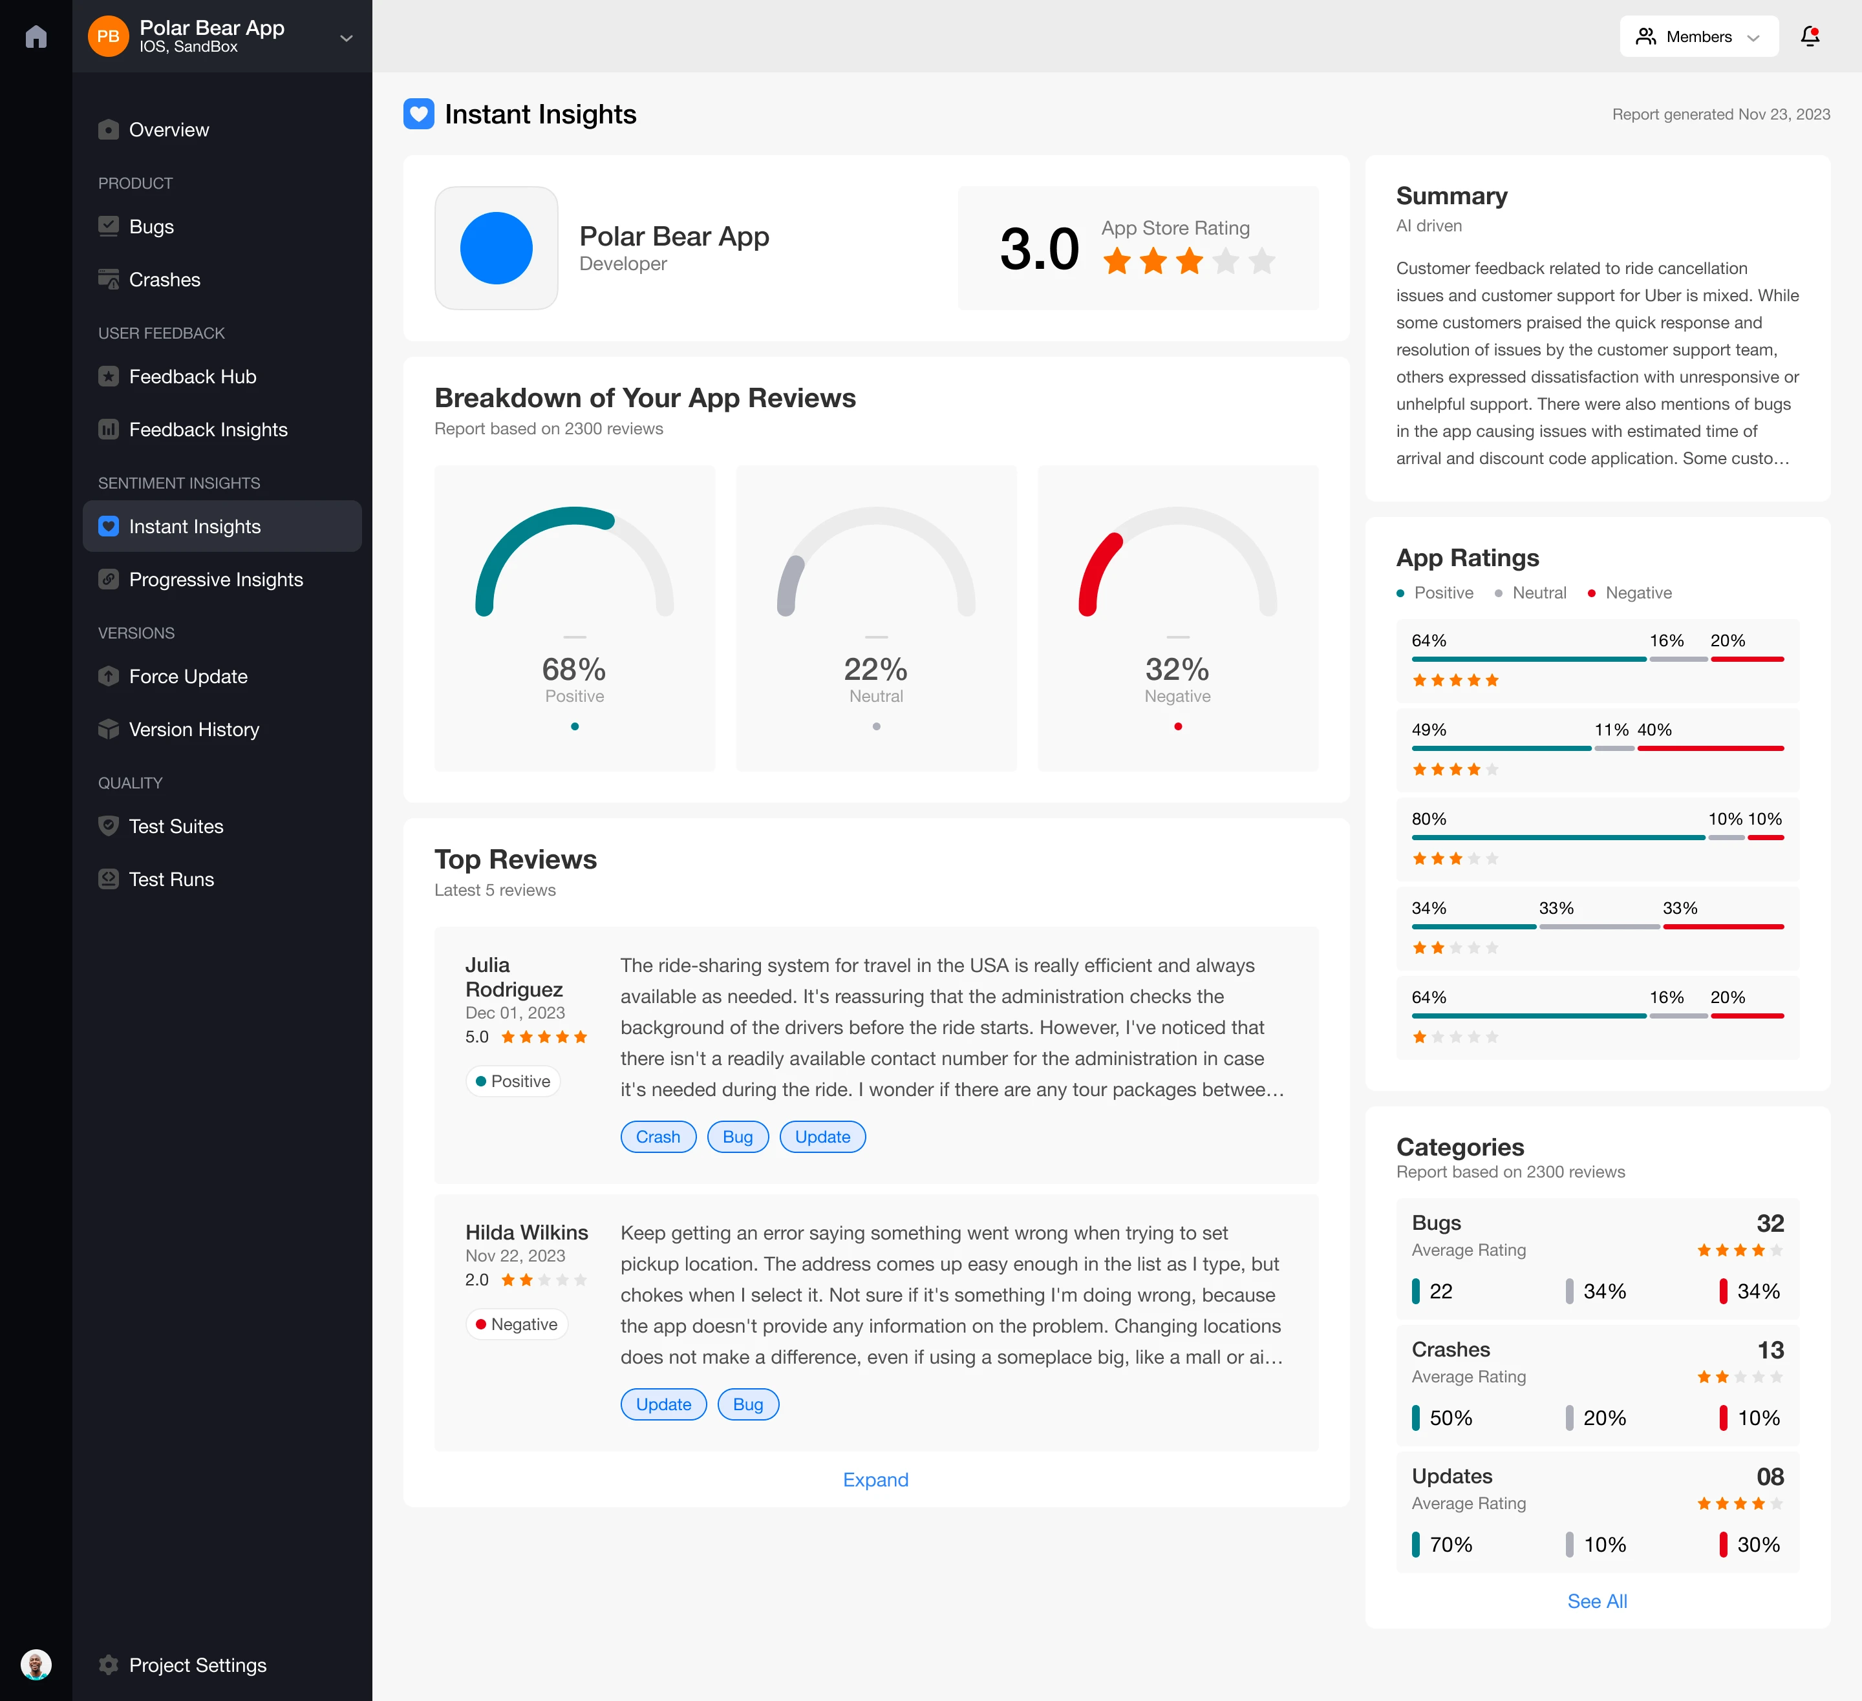Click the home icon in left rail
This screenshot has height=1701, width=1862.
pyautogui.click(x=36, y=37)
